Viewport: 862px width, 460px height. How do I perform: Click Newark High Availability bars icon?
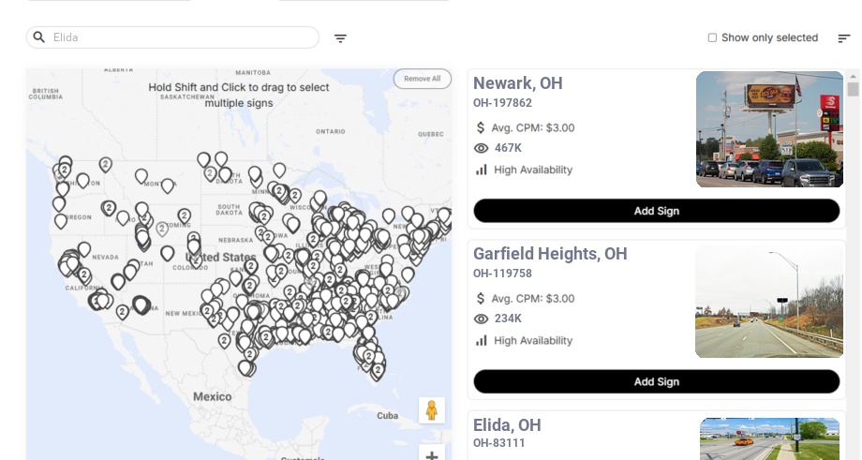[482, 170]
